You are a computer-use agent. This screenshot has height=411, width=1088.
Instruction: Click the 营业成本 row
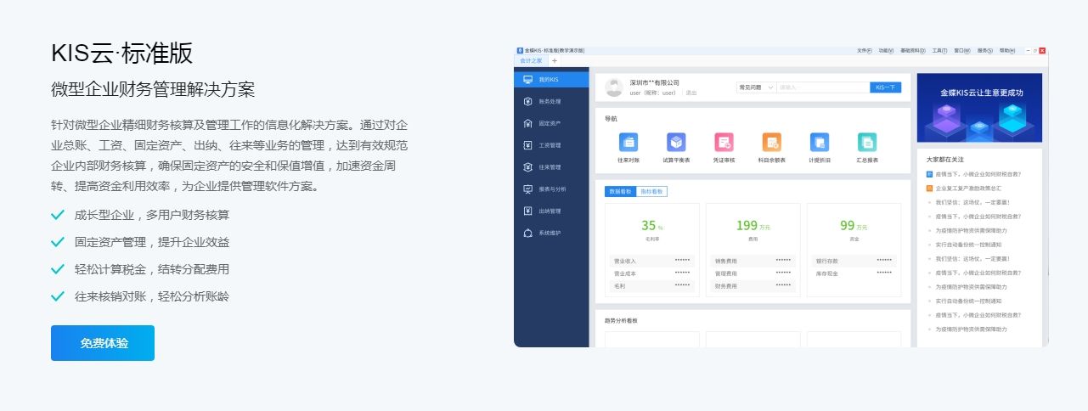652,273
